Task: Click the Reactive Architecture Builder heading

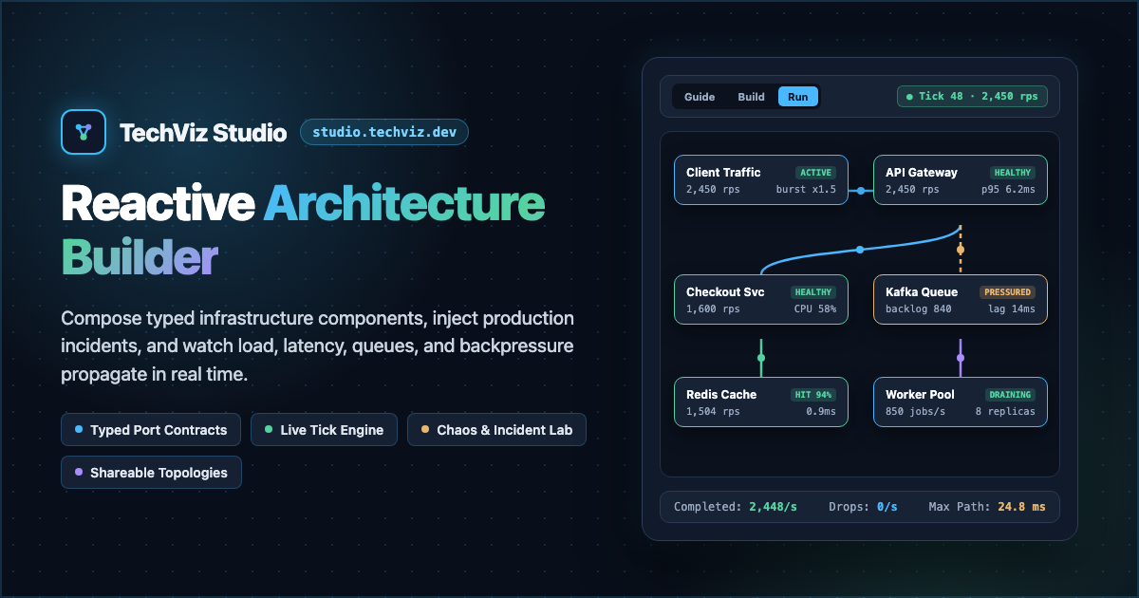Action: pyautogui.click(x=303, y=229)
